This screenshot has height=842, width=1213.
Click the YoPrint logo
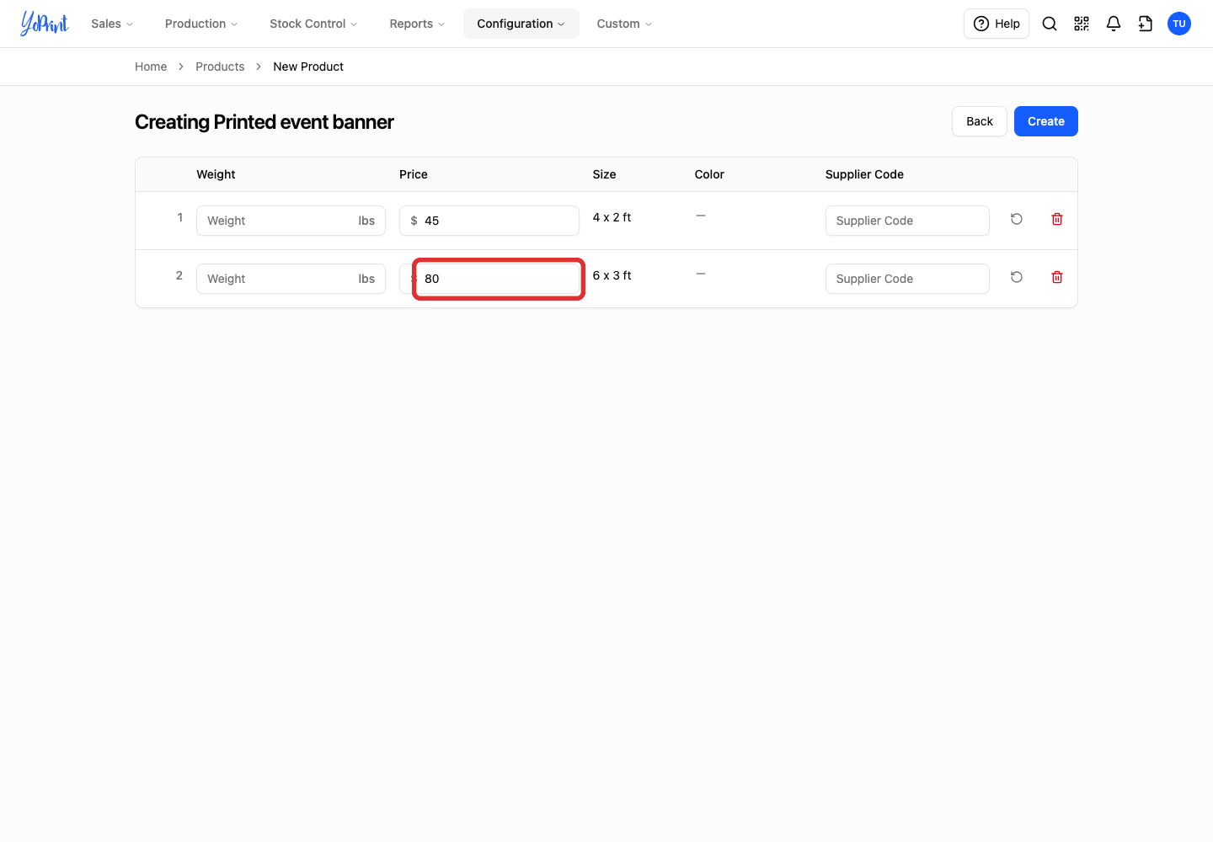pos(45,24)
